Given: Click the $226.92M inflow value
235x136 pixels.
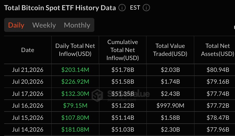Looking at the screenshot, I should click(x=75, y=81).
